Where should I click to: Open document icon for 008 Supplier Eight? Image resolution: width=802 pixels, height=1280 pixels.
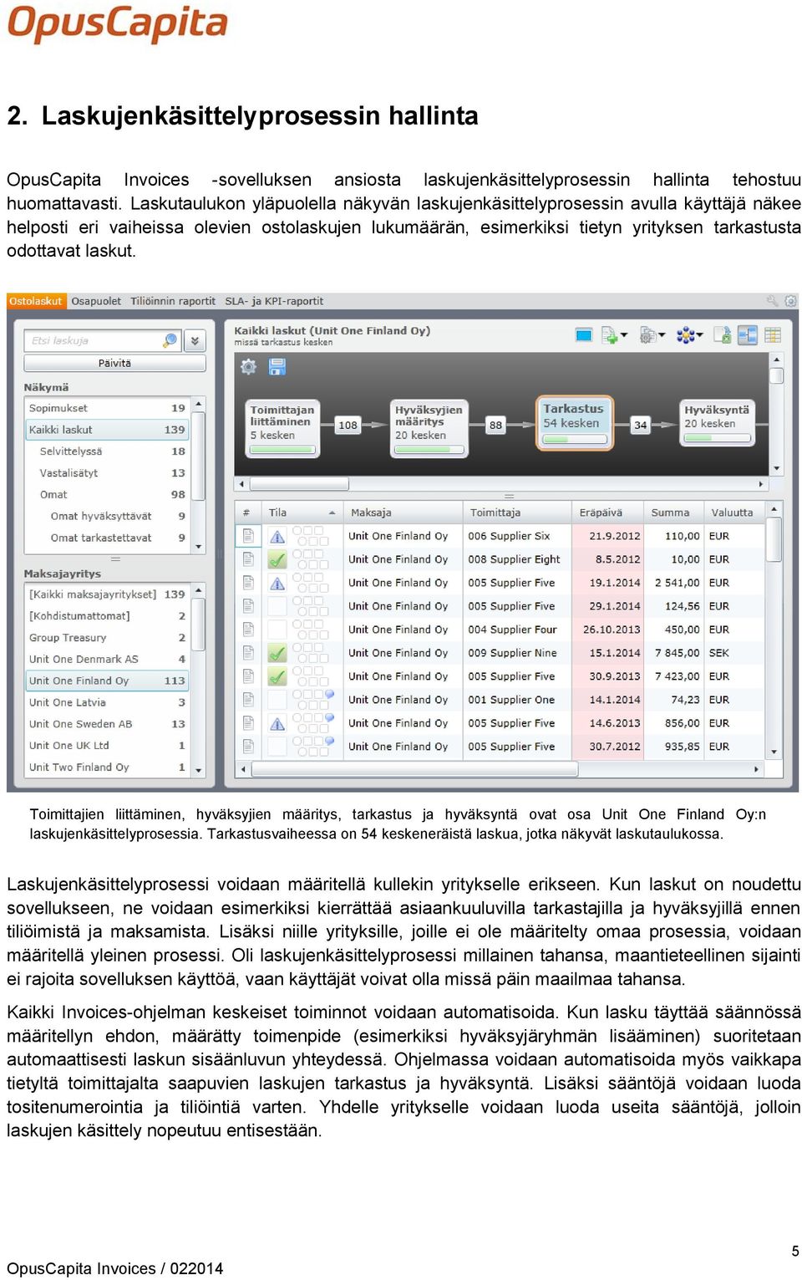(248, 559)
